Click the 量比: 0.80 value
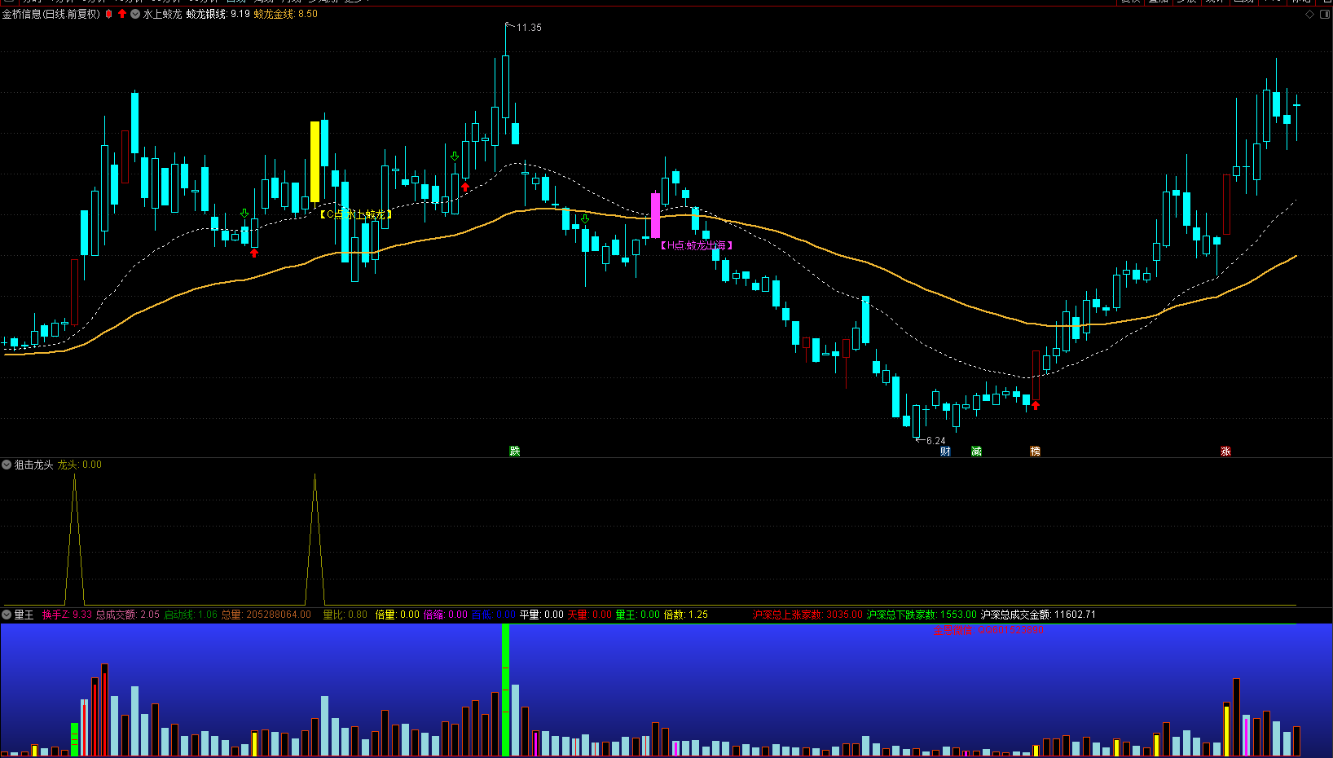Viewport: 1333px width, 758px height. [x=345, y=615]
